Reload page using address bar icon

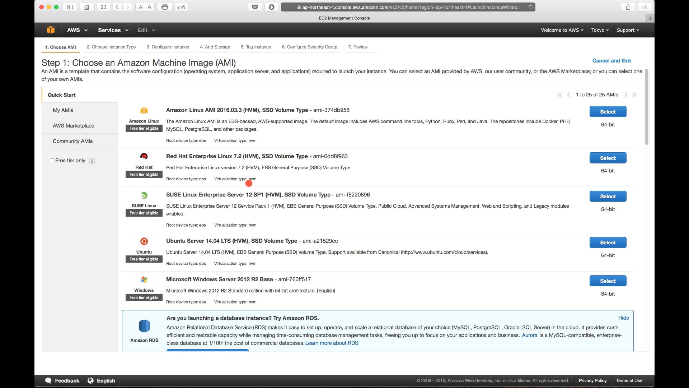530,7
